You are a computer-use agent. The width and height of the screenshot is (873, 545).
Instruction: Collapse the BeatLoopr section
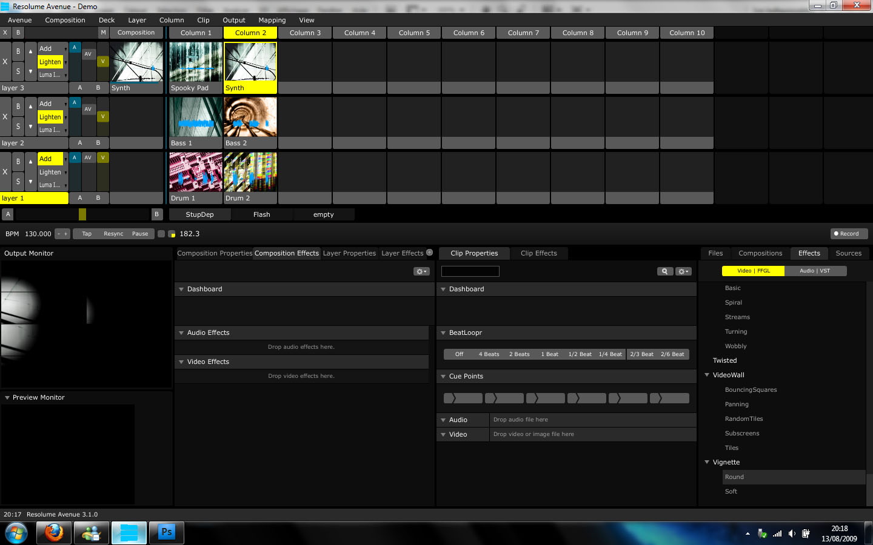click(443, 332)
